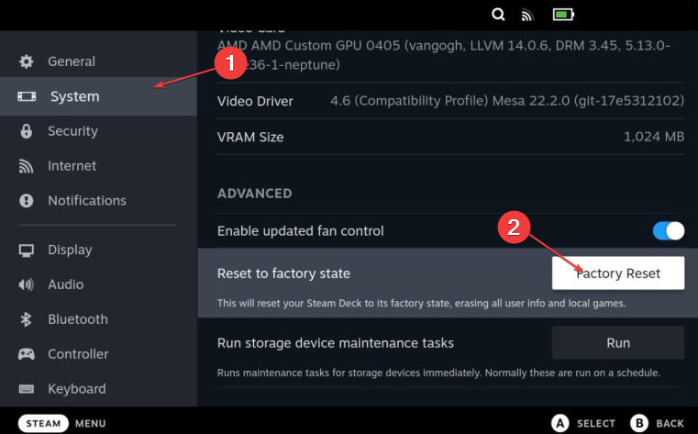Click the Bluetooth symbol icon
Image resolution: width=698 pixels, height=434 pixels.
click(26, 319)
